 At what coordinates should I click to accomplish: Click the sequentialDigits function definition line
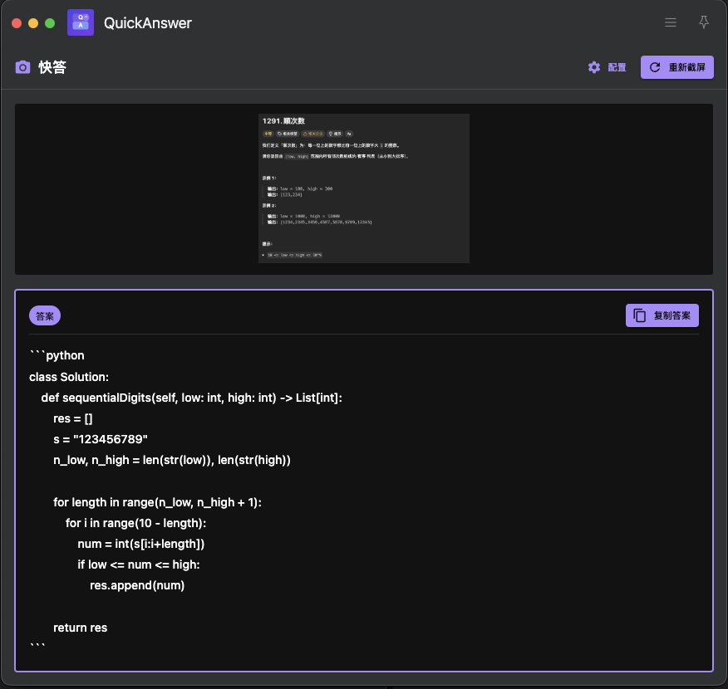pyautogui.click(x=191, y=398)
